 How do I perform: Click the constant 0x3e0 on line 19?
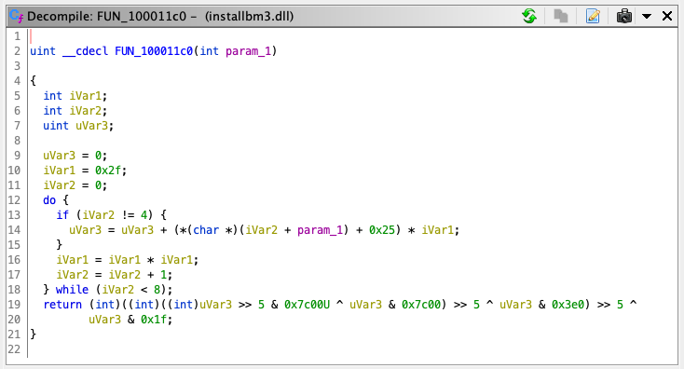point(568,305)
